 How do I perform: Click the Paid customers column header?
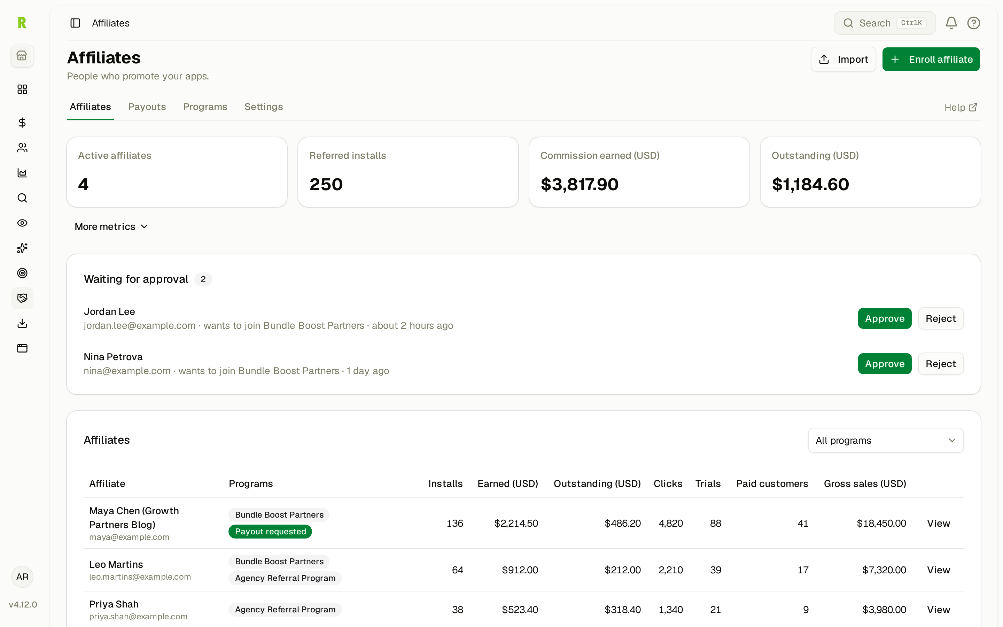(x=772, y=483)
